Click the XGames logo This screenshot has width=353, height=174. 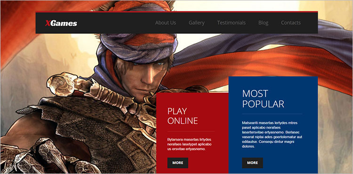click(61, 23)
